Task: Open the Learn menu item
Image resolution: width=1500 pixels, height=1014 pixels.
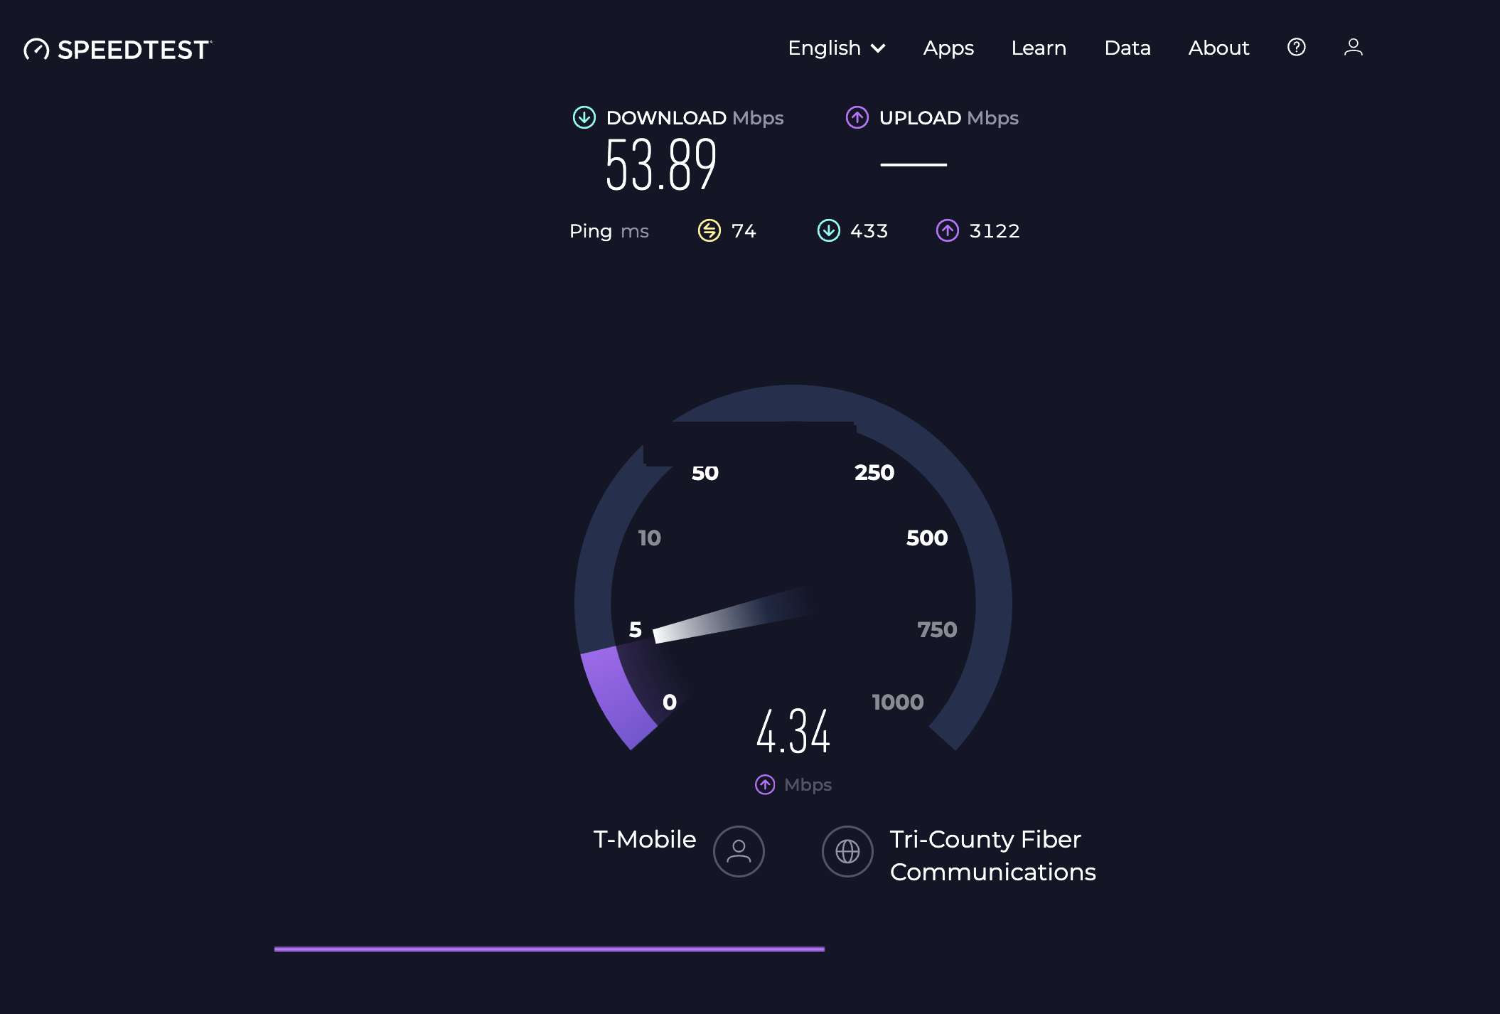Action: click(x=1039, y=48)
